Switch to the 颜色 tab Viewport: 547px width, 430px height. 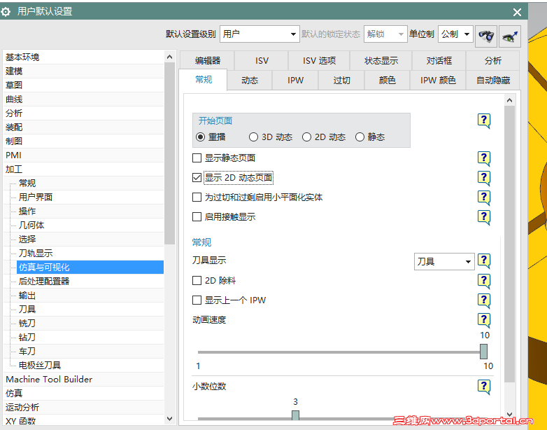[388, 81]
